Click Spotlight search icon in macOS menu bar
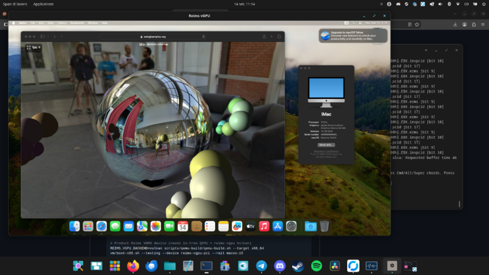The image size is (489, 275). point(354,23)
